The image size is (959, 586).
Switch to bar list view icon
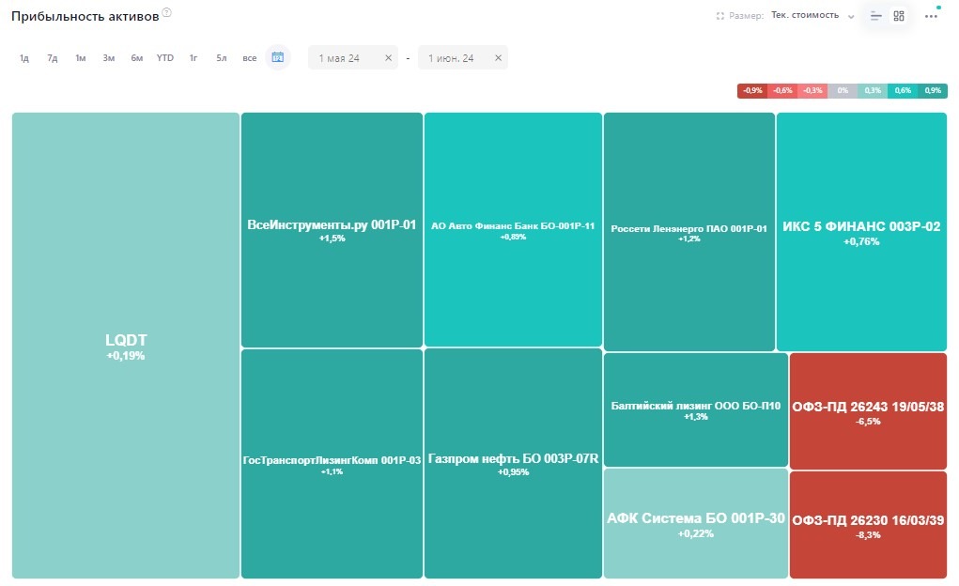click(875, 16)
